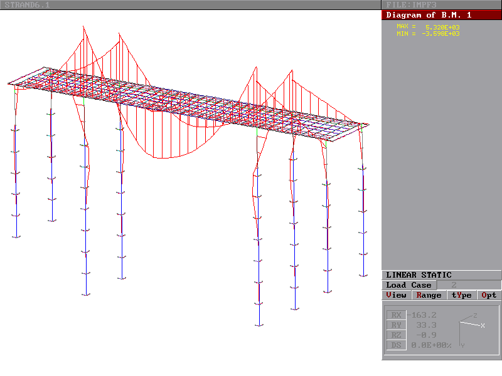
Task: Click the Load Case button
Action: click(x=409, y=285)
